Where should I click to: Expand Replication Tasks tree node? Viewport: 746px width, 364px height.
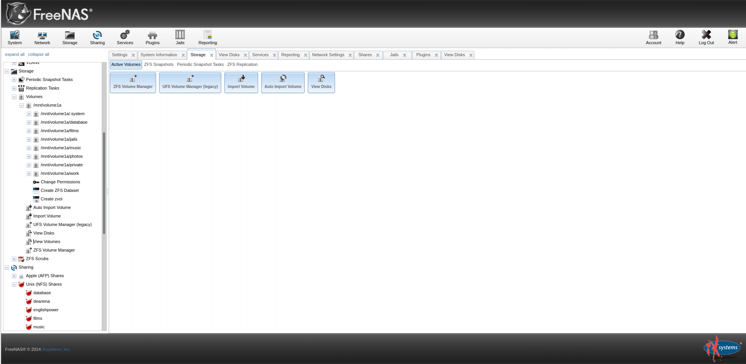[x=14, y=88]
